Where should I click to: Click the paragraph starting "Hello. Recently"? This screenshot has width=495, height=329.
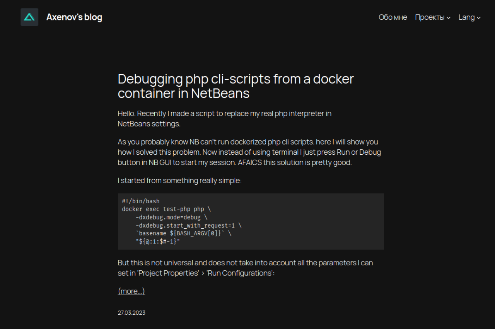(x=224, y=118)
